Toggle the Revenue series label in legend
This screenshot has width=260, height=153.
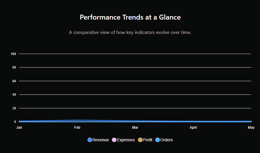[x=101, y=140]
